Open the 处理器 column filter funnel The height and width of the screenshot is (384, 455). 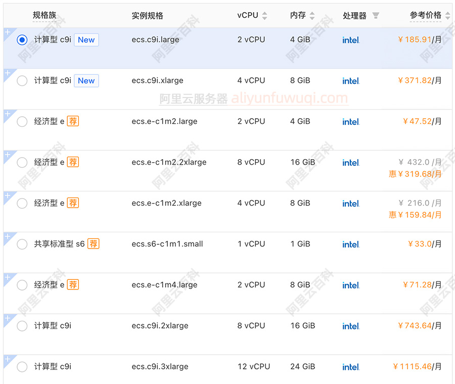(376, 16)
